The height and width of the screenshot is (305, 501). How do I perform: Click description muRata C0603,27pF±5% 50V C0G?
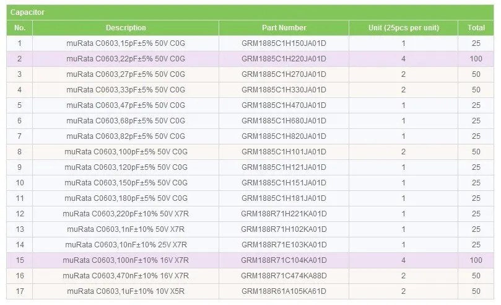(x=126, y=74)
